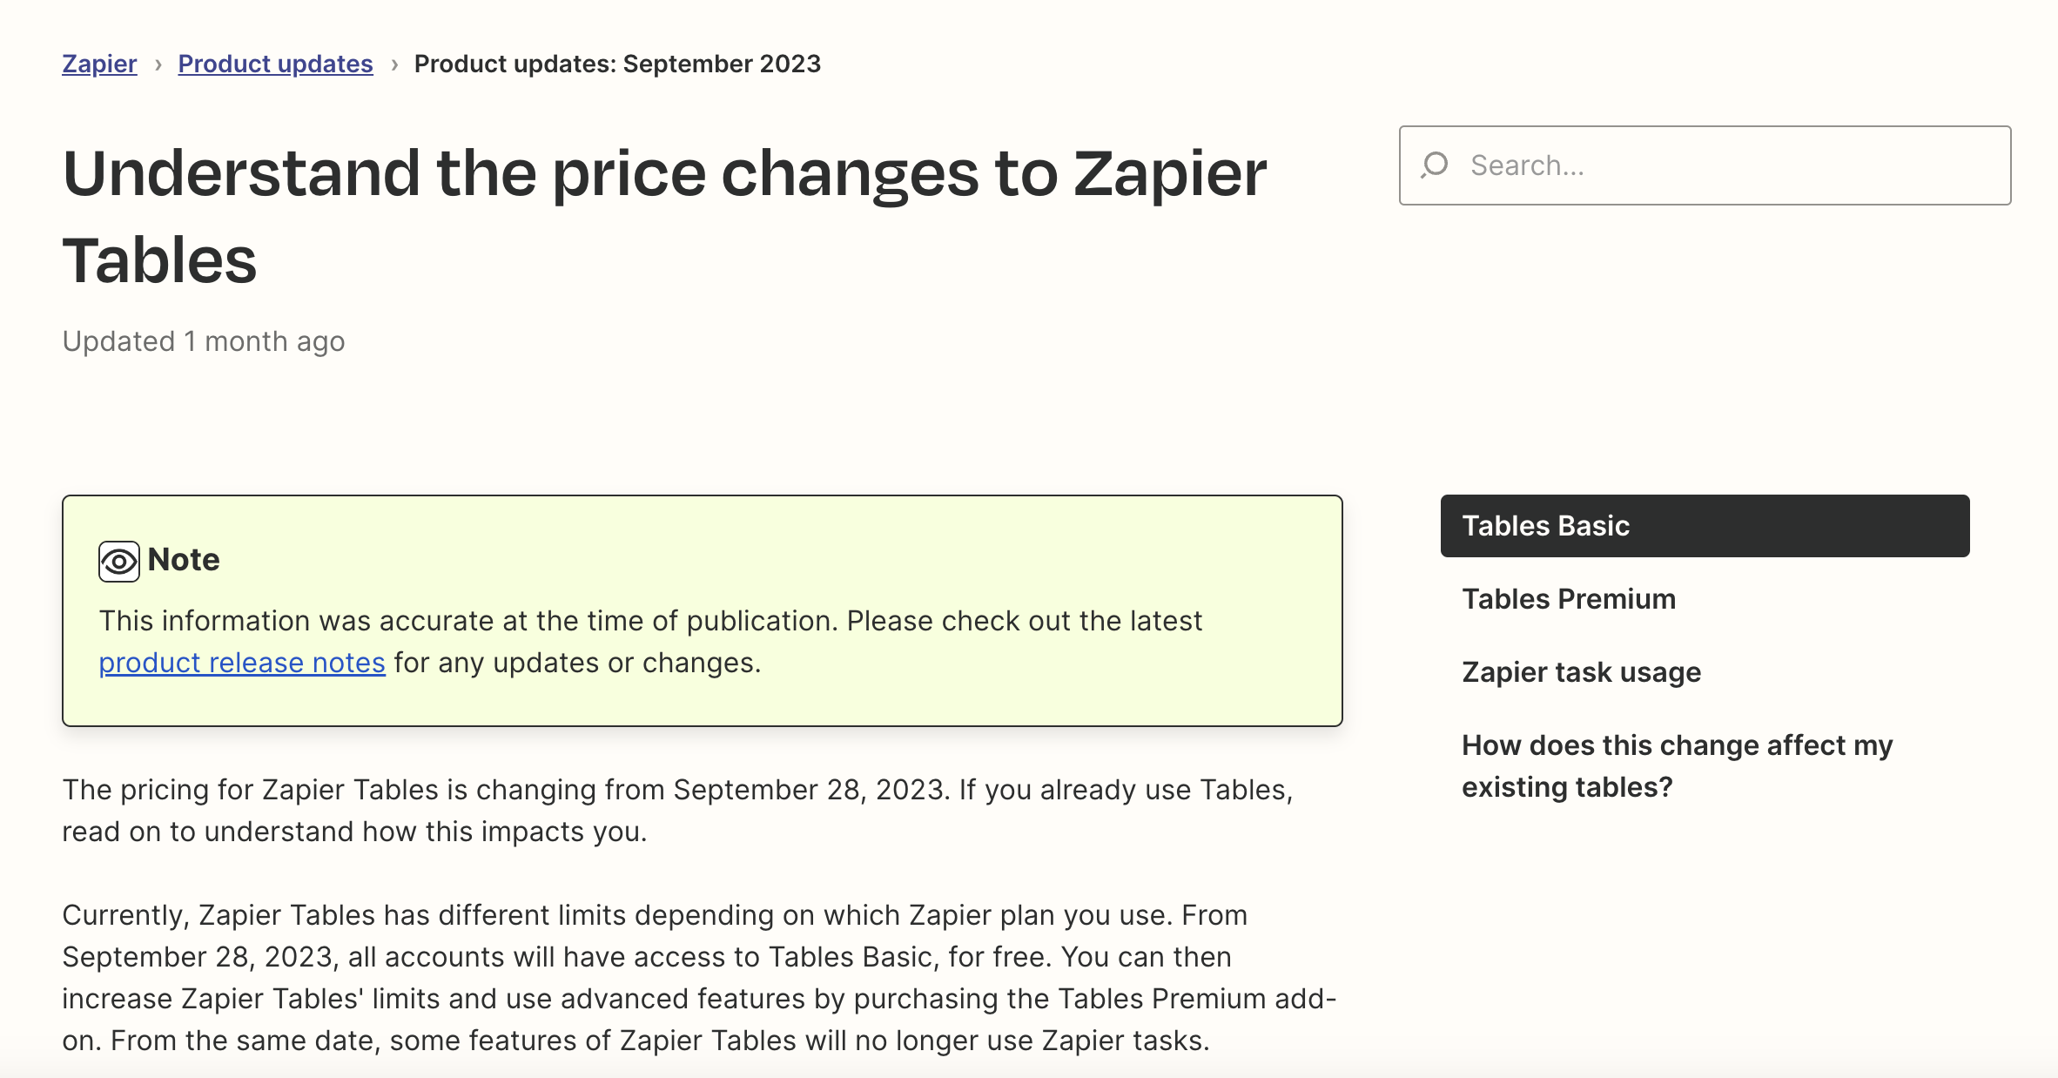Open the Zapier breadcrumb link
Screen dimensions: 2058x1078
(x=99, y=64)
